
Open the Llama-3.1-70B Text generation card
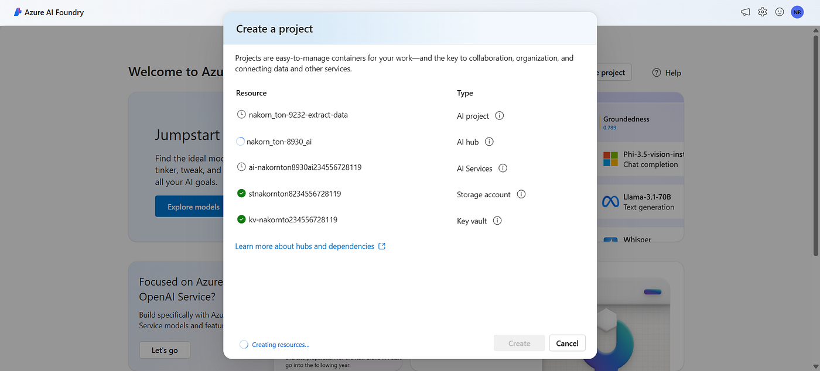click(x=641, y=202)
